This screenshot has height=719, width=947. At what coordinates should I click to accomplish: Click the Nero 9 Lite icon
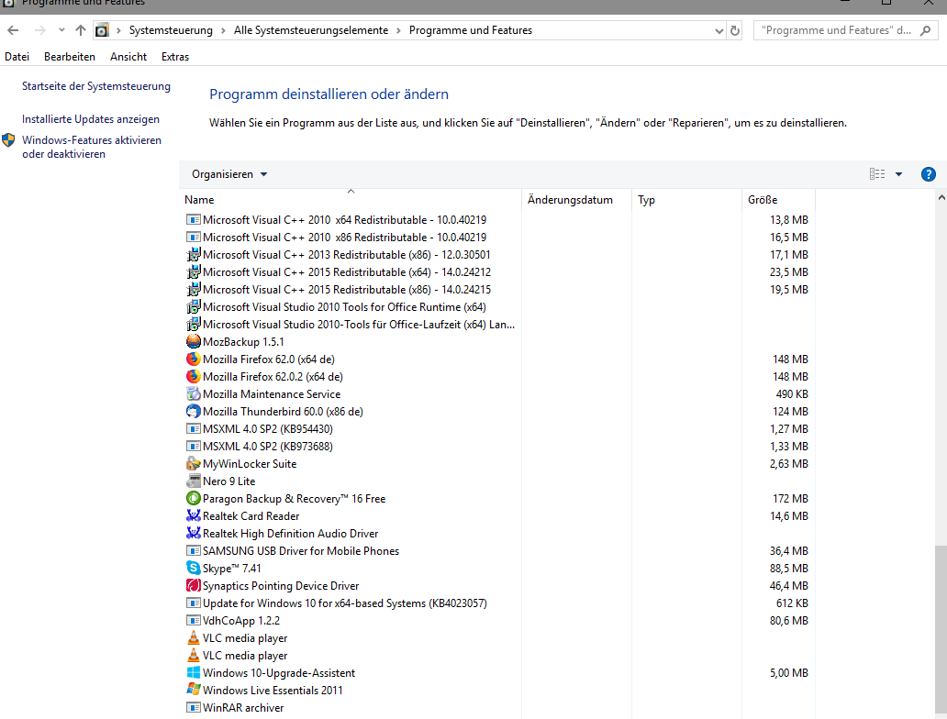click(194, 481)
